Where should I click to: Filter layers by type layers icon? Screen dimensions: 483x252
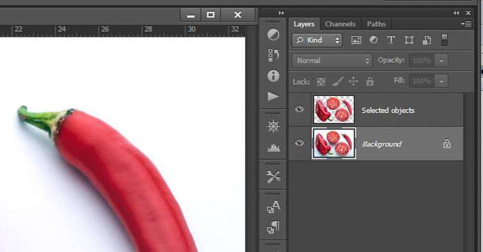coord(391,40)
